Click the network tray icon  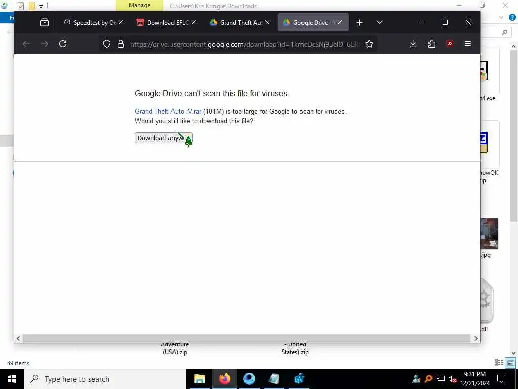pos(441,379)
